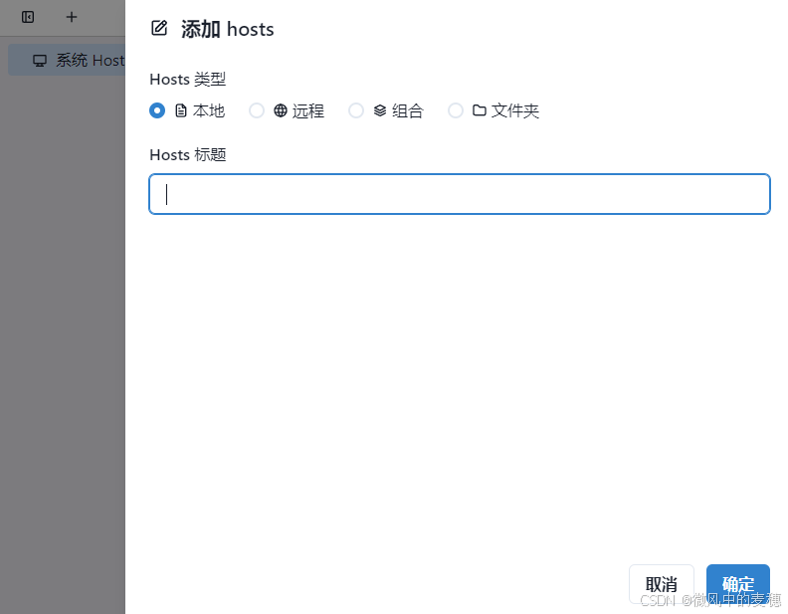Select the 本地 radio button circle
Viewport: 788px width, 614px height.
tap(157, 110)
